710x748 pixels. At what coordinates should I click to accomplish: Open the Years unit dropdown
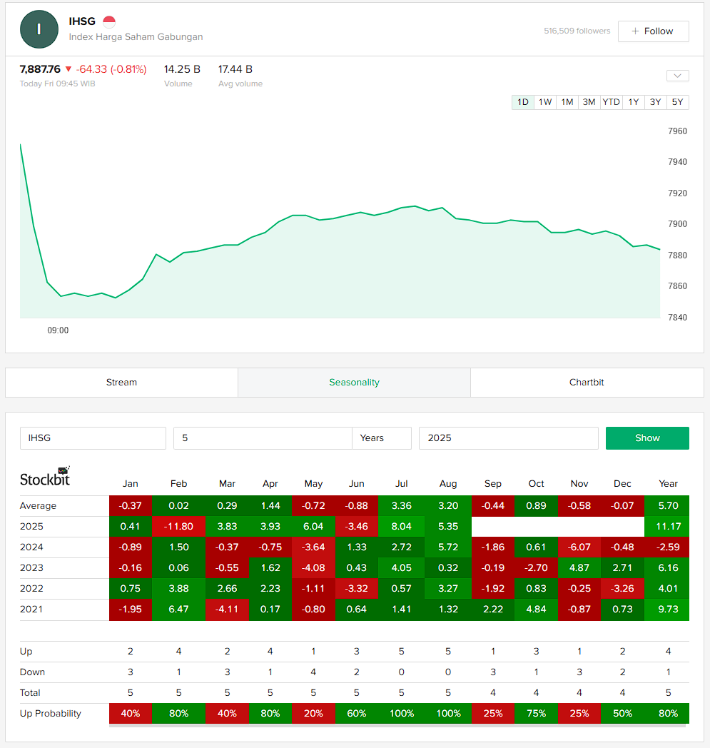(x=382, y=438)
